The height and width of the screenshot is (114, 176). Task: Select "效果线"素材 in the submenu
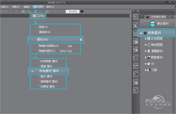click(47, 86)
